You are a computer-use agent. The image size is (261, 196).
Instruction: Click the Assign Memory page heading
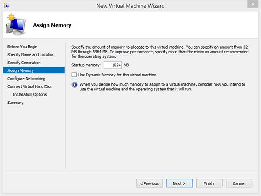[52, 25]
